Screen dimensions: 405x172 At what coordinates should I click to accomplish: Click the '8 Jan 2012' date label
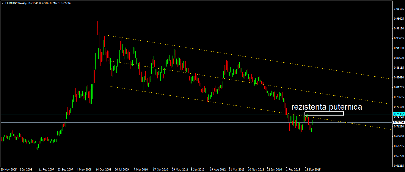pyautogui.click(x=198, y=170)
